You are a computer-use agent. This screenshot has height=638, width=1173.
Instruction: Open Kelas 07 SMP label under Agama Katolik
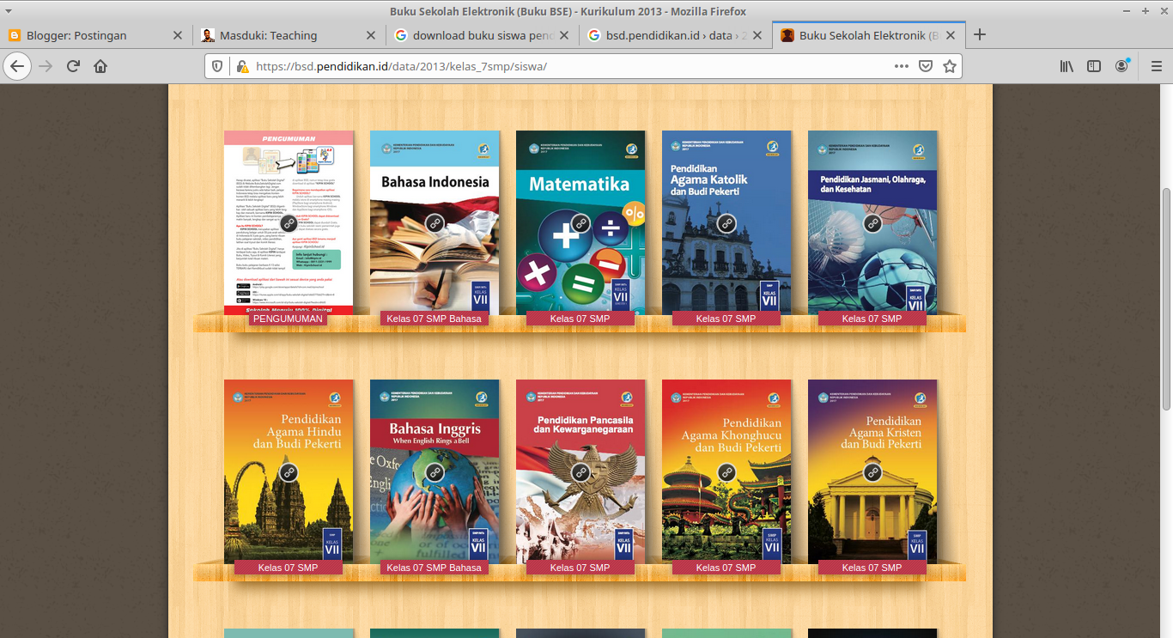tap(726, 319)
